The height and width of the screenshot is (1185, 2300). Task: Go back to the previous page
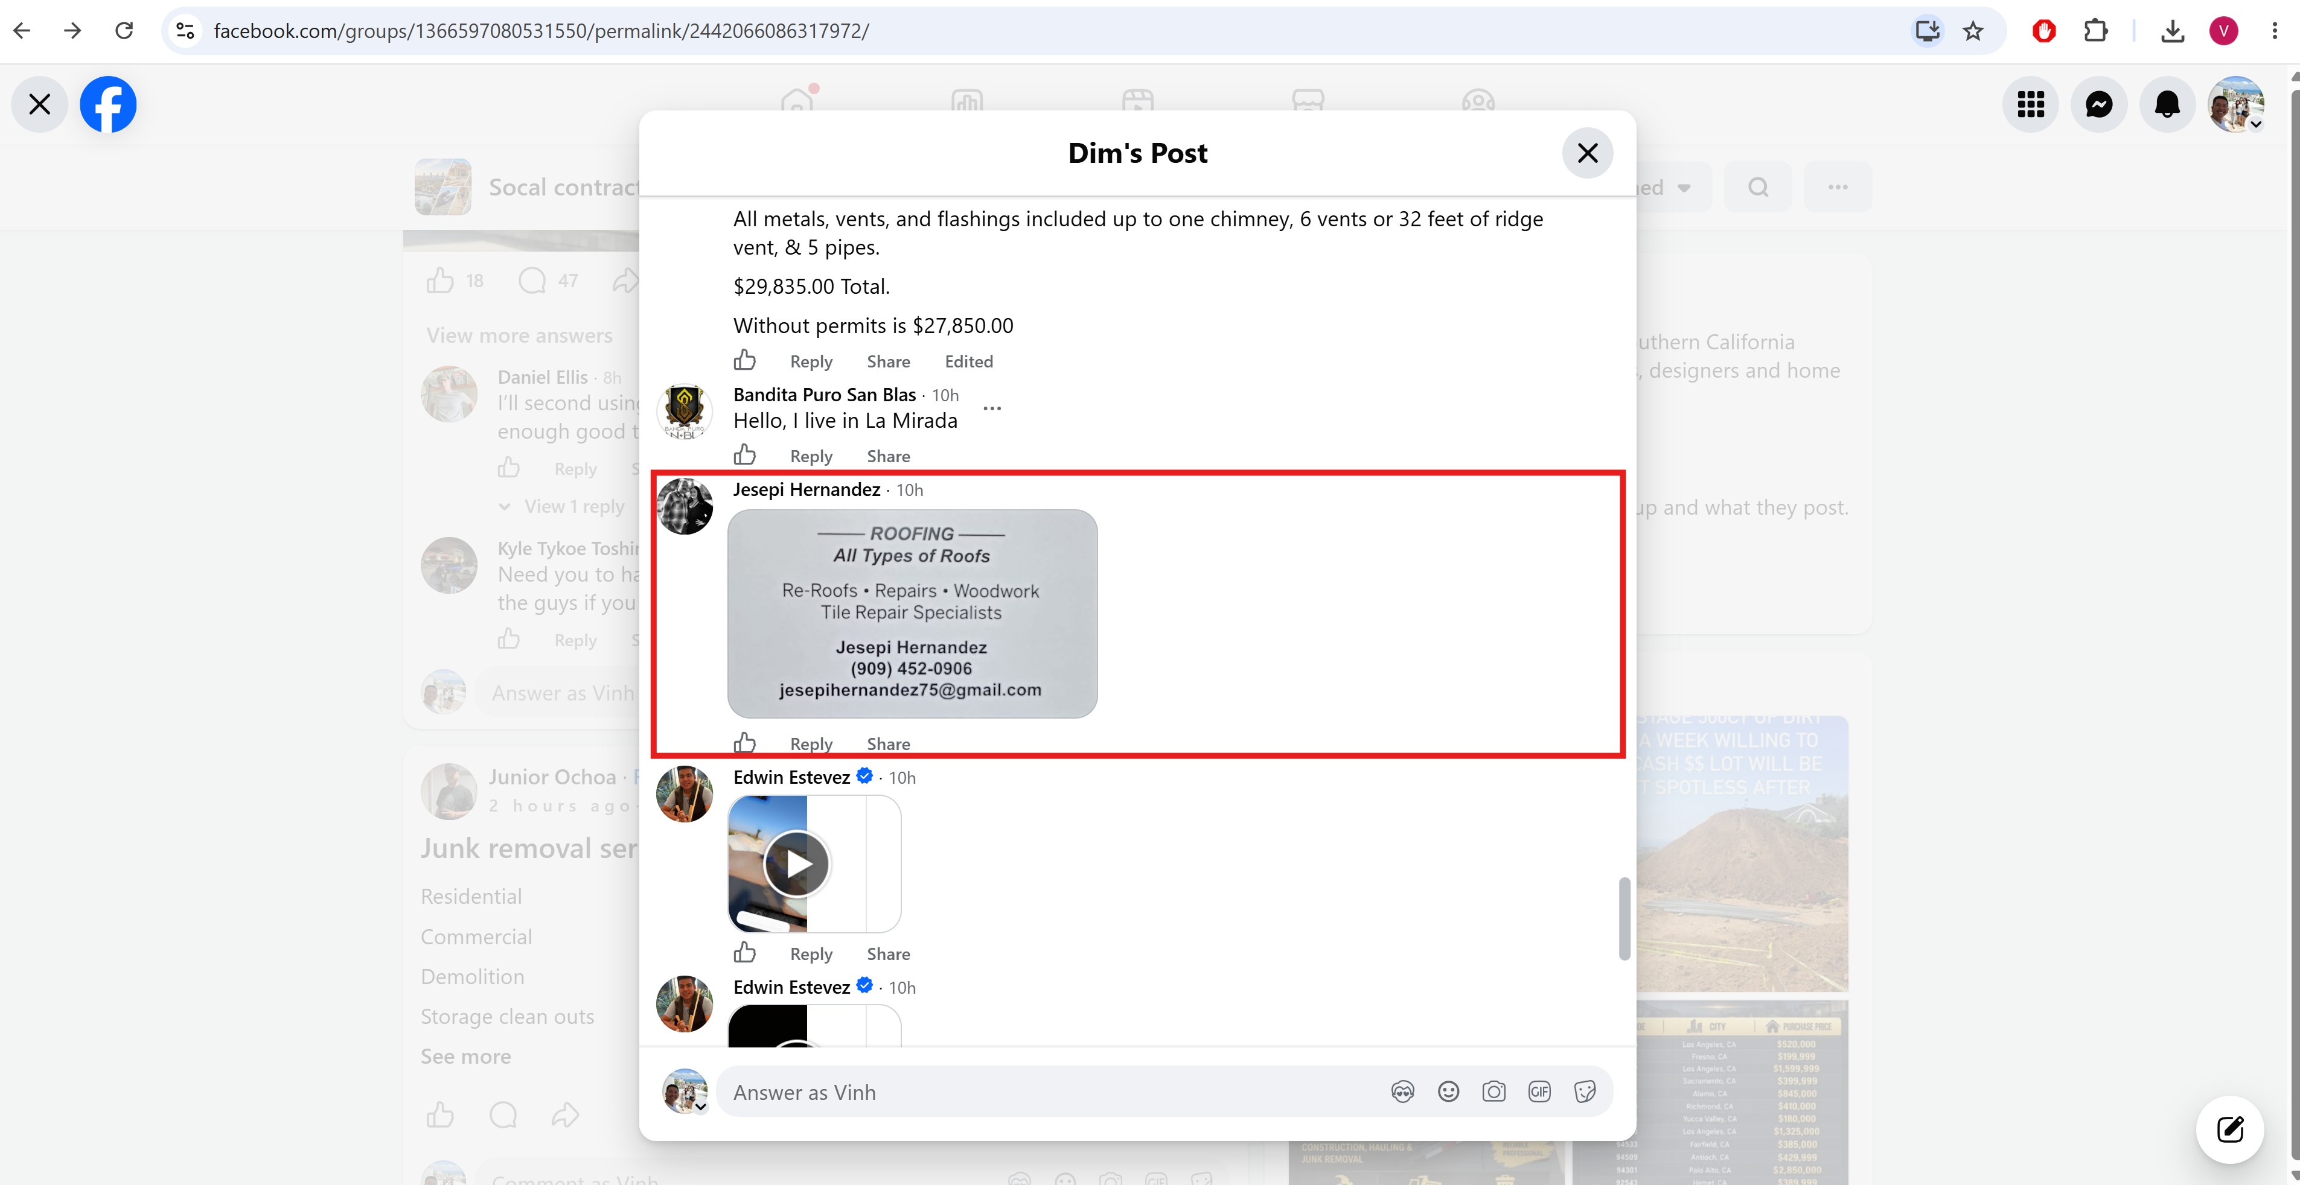pyautogui.click(x=22, y=31)
